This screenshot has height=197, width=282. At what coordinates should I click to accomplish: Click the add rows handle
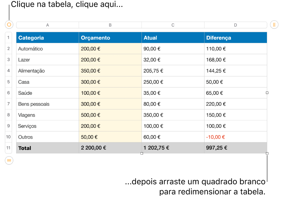(x=9, y=160)
